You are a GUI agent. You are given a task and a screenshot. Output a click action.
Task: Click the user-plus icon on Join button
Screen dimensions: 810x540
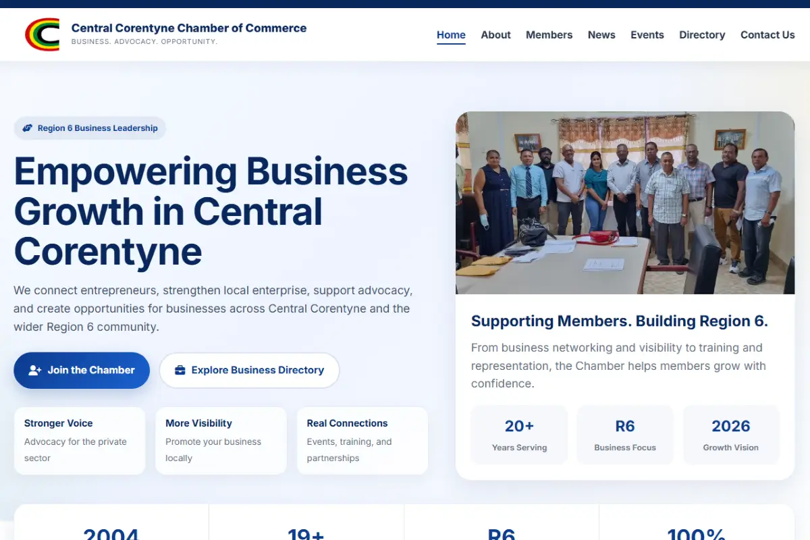[35, 370]
